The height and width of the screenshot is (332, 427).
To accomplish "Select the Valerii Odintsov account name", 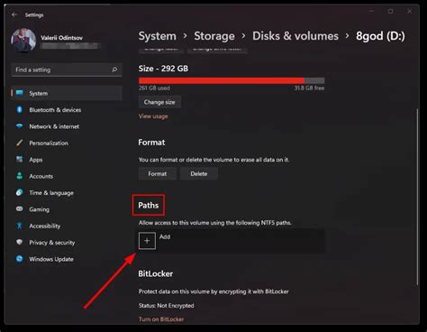I will (62, 38).
